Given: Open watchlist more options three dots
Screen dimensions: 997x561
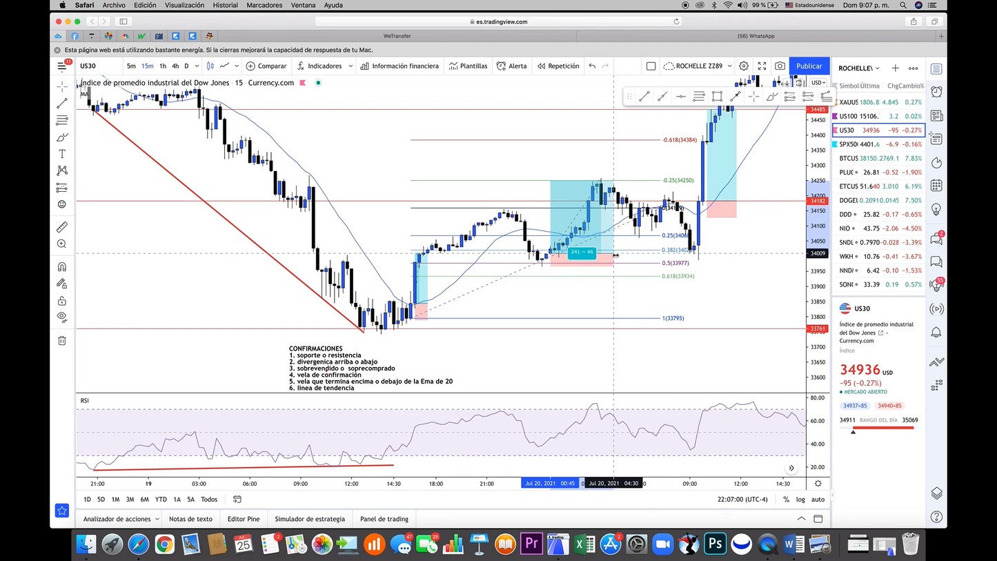Looking at the screenshot, I should point(914,68).
